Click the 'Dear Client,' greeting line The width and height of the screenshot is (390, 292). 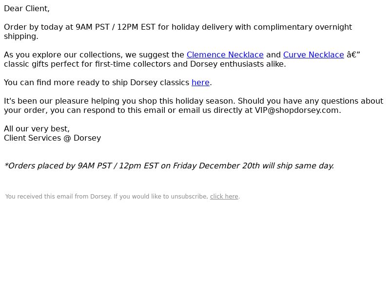click(27, 8)
